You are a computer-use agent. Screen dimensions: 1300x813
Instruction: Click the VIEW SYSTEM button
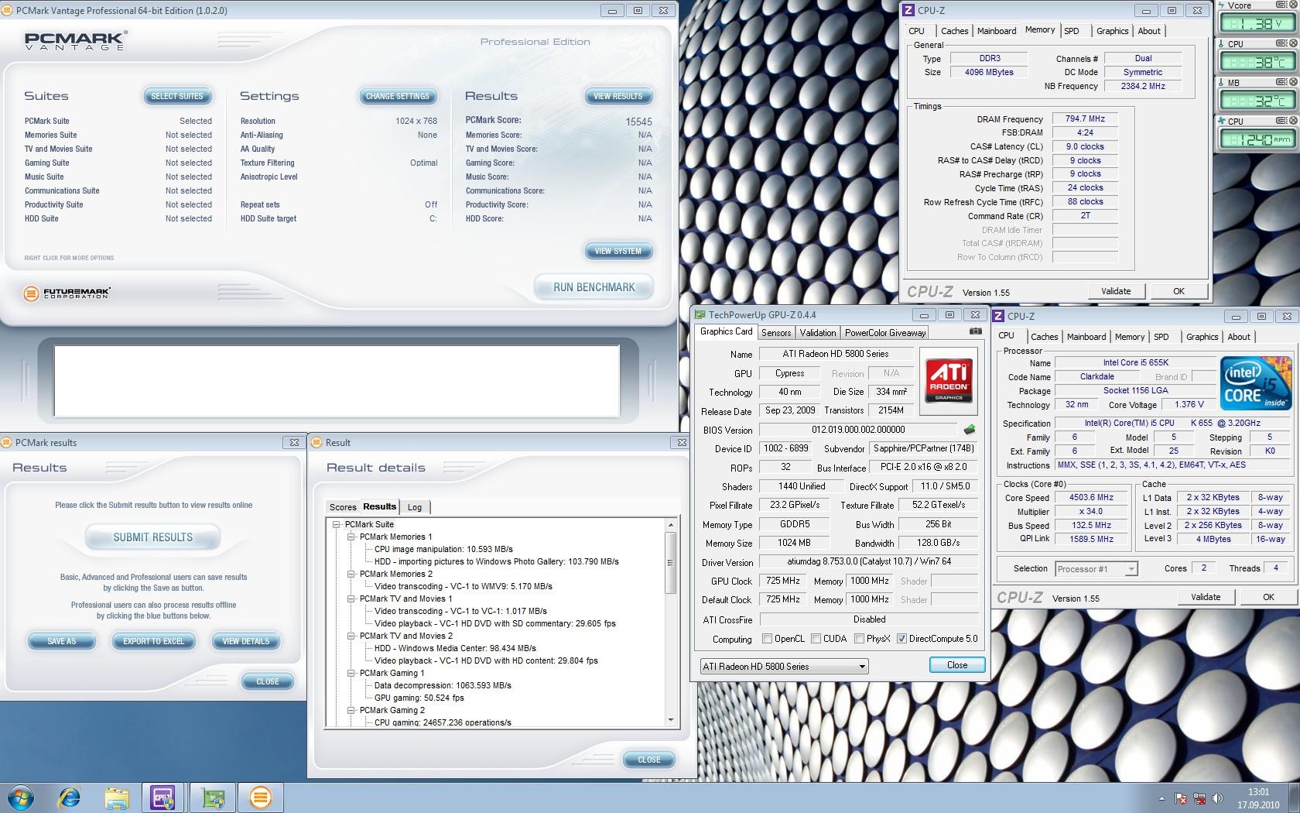(618, 251)
